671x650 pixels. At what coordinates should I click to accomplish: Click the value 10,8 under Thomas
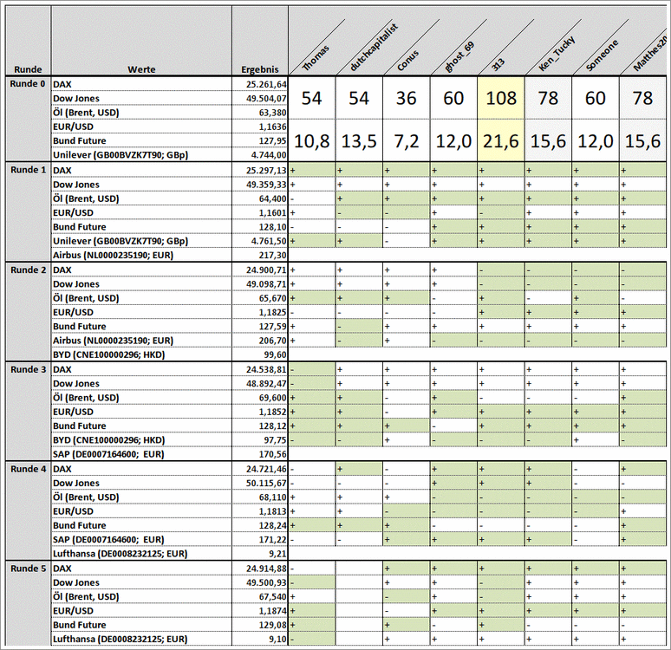(x=311, y=140)
